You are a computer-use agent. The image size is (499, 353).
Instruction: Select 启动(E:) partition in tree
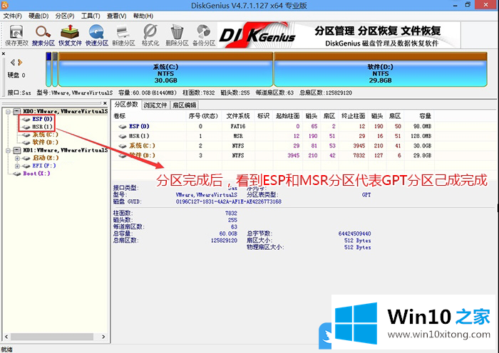coord(46,157)
